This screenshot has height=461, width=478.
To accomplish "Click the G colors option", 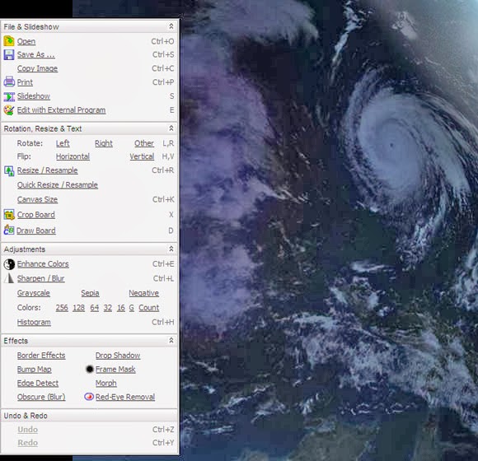I will coord(131,308).
